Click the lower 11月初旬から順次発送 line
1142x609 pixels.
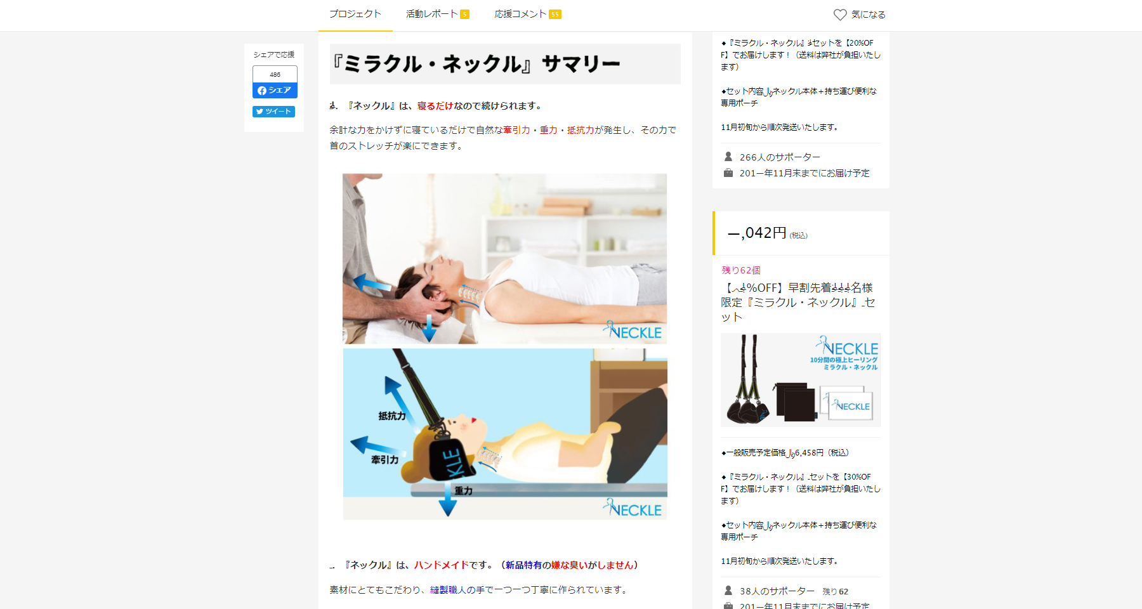779,561
